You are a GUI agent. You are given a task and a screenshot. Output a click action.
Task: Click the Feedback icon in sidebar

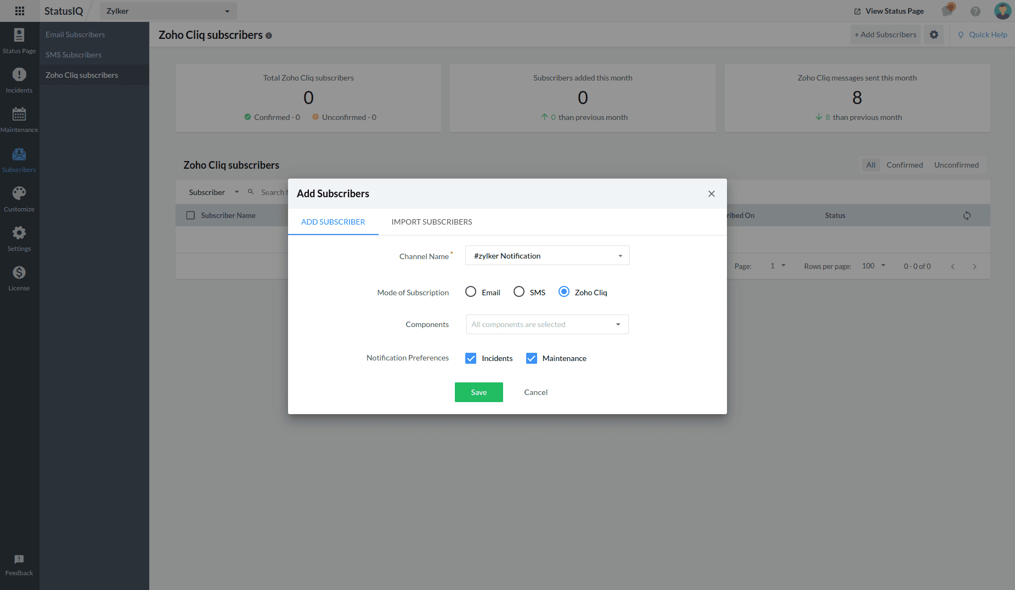coord(19,559)
